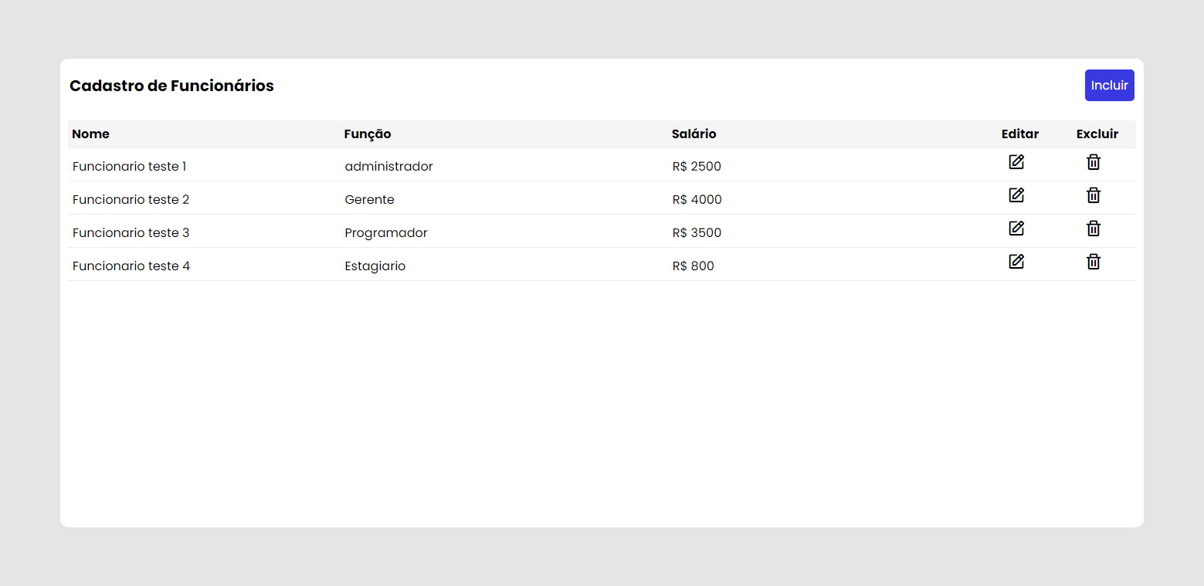Open edit for Funcionario teste 3
Screen dimensions: 1204x586
click(1016, 229)
